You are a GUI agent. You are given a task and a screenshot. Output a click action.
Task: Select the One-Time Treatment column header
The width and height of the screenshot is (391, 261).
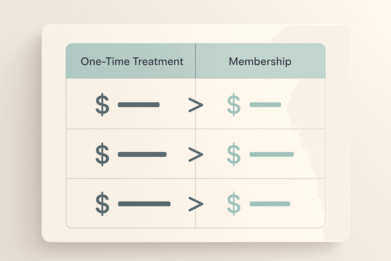[132, 62]
